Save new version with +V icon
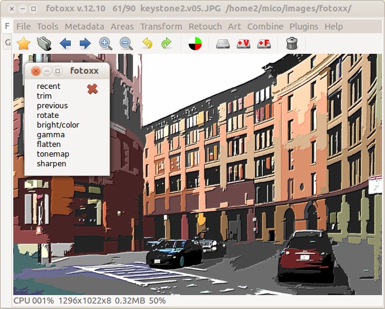 244,44
